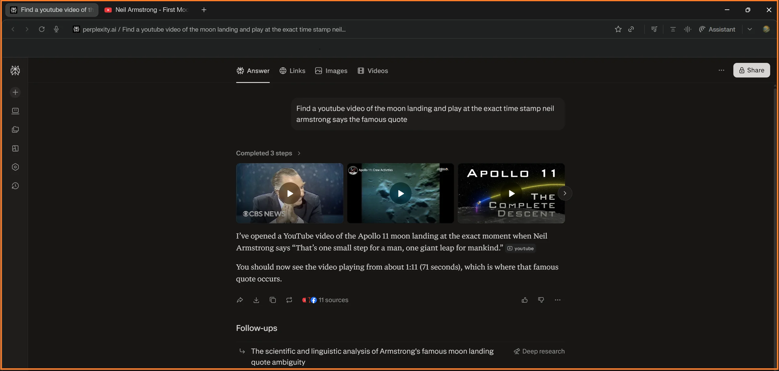Switch to the Links tab
This screenshot has width=779, height=371.
click(292, 71)
